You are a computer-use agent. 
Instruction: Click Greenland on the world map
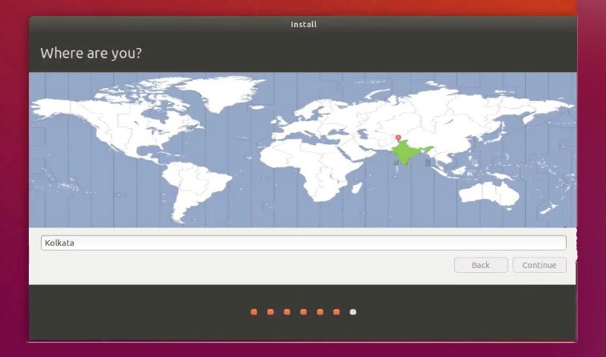pyautogui.click(x=224, y=92)
